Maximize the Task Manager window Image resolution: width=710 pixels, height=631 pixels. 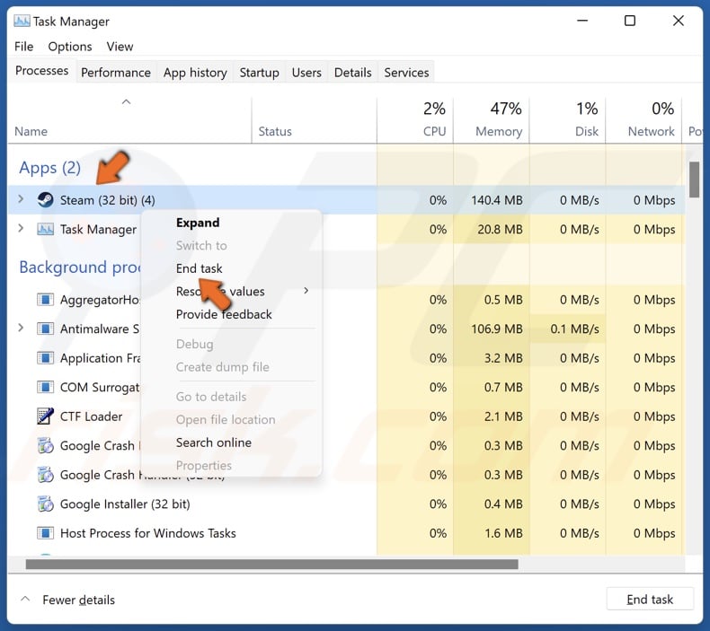[x=630, y=21]
